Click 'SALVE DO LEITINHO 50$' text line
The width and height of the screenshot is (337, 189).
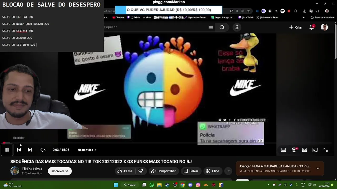19,45
